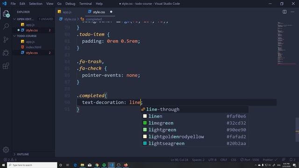This screenshot has width=299, height=168.
Task: Open the Explorer view in activity bar
Action: tap(6, 14)
